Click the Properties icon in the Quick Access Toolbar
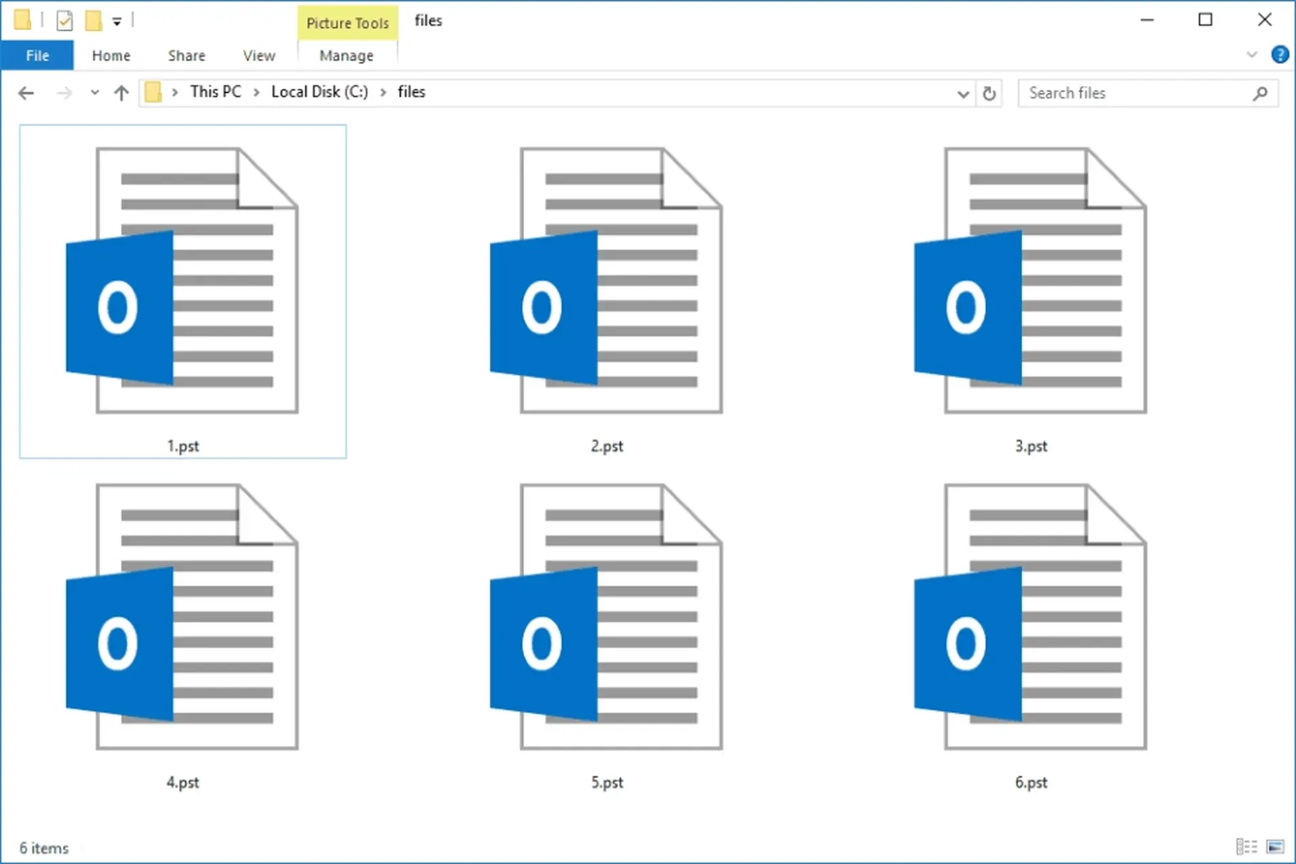 64,20
